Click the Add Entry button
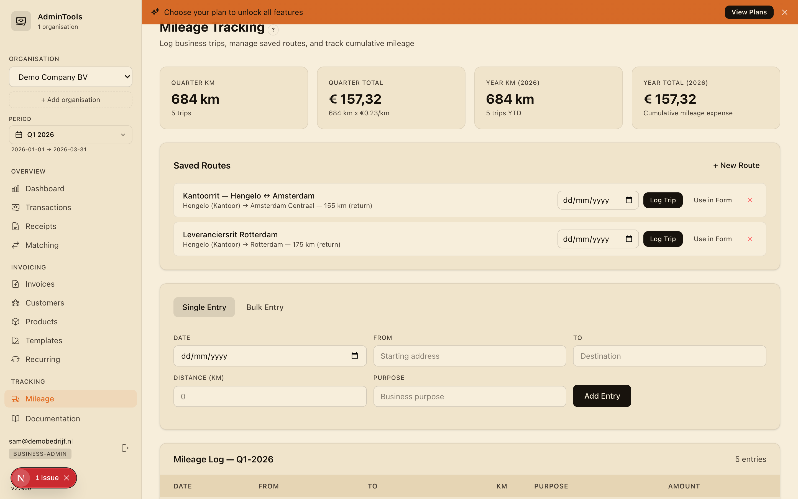Screen dimensions: 798x499 [602, 396]
